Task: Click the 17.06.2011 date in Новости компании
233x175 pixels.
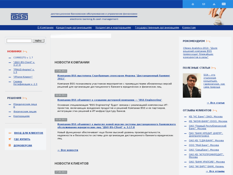Action: tap(61, 71)
